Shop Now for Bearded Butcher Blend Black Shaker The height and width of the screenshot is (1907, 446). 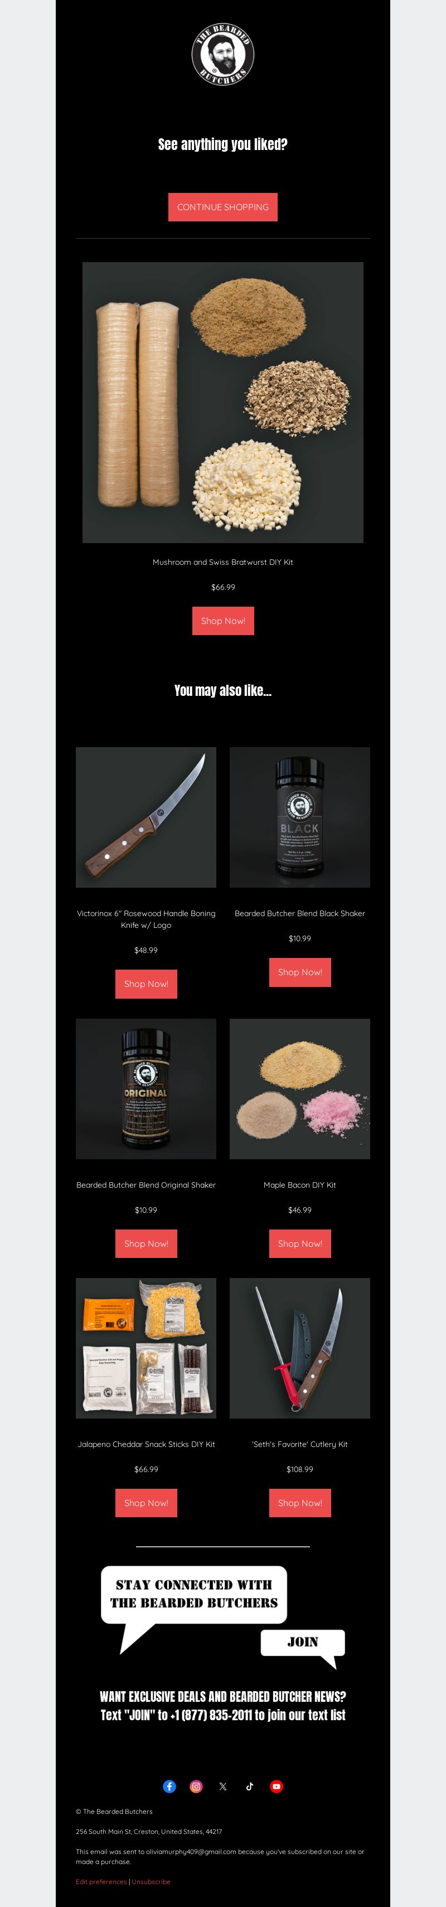pos(299,972)
